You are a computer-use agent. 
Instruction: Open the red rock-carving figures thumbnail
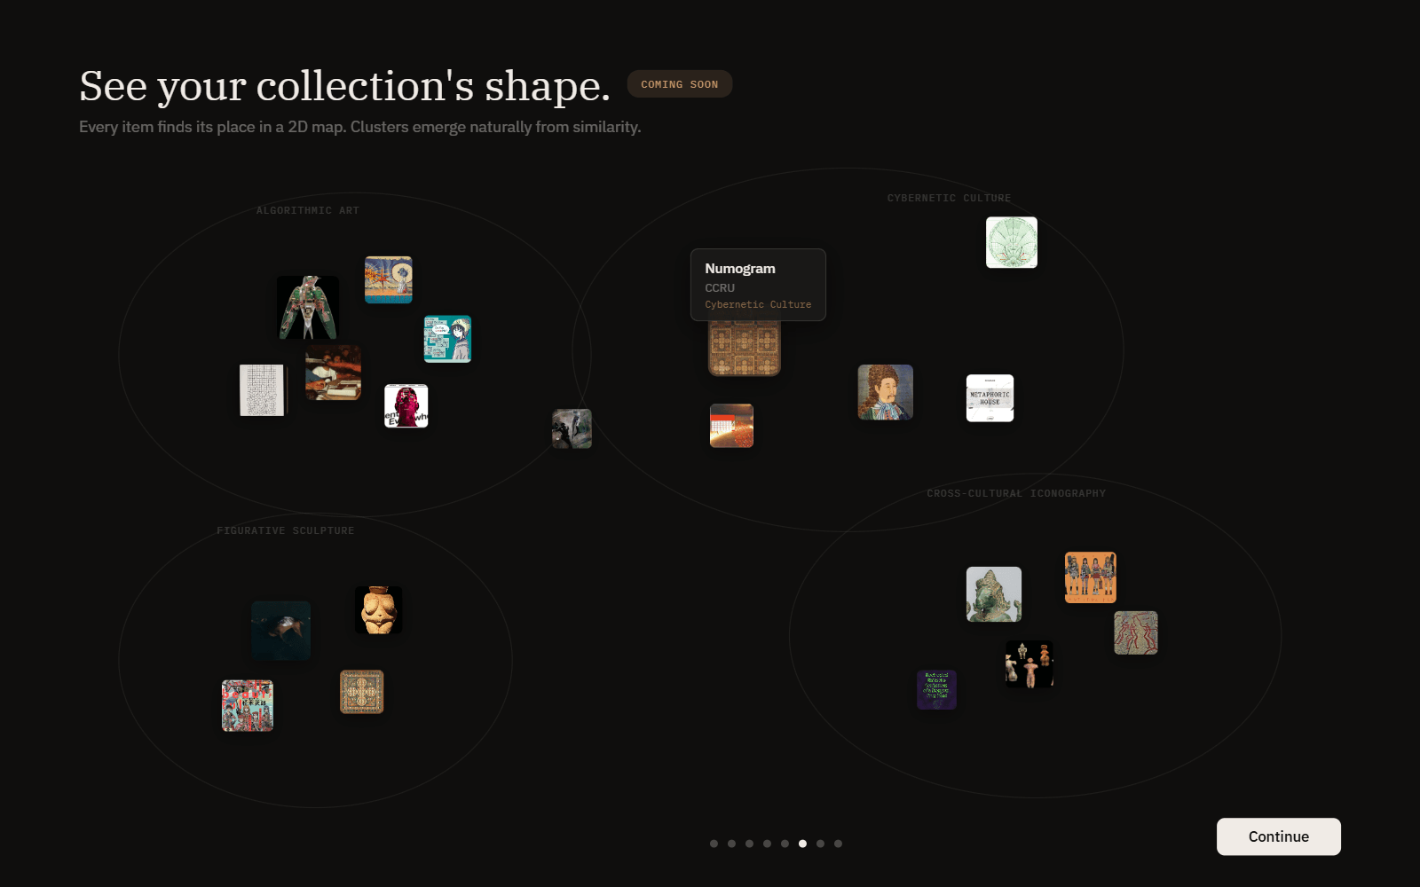(1136, 632)
